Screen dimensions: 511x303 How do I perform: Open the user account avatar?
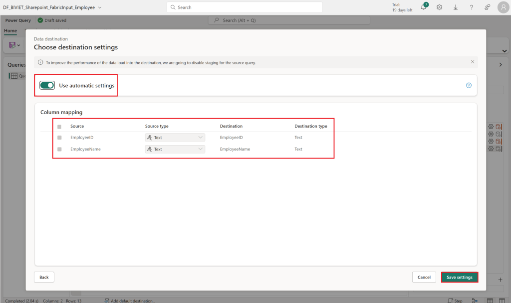tap(503, 7)
